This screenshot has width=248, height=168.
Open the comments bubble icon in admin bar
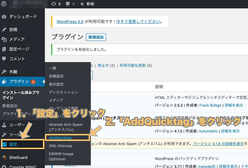68,4
